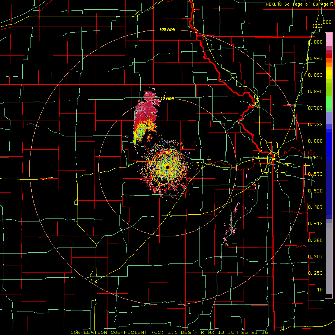Image resolution: width=335 pixels, height=335 pixels.
Task: Click the 0.787 value on the color scale
Action: [315, 108]
